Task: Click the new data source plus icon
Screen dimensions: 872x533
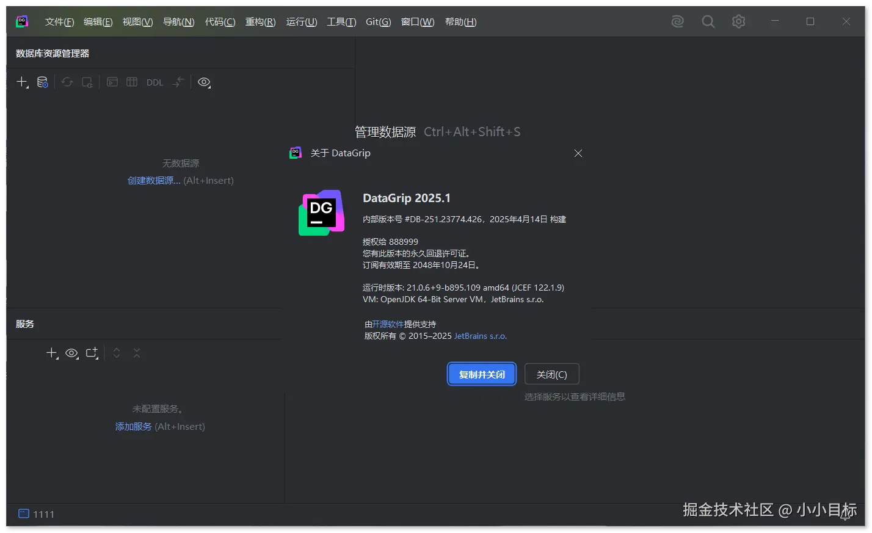Action: tap(22, 82)
